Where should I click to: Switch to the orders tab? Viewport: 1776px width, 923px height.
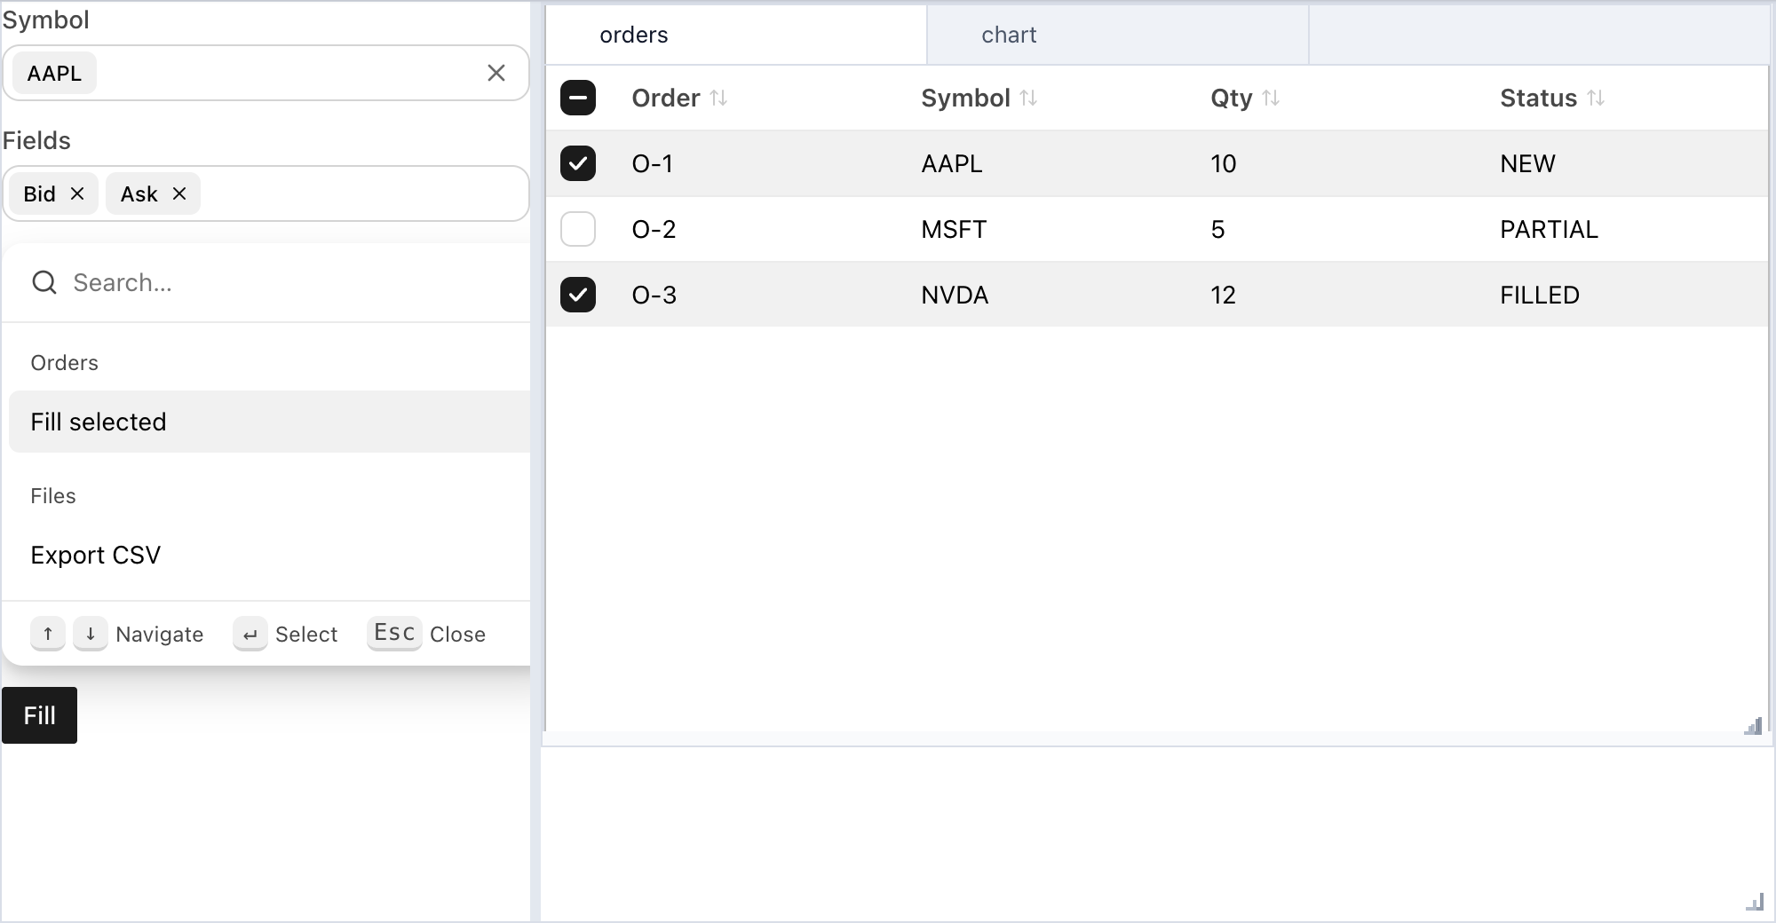coord(736,35)
